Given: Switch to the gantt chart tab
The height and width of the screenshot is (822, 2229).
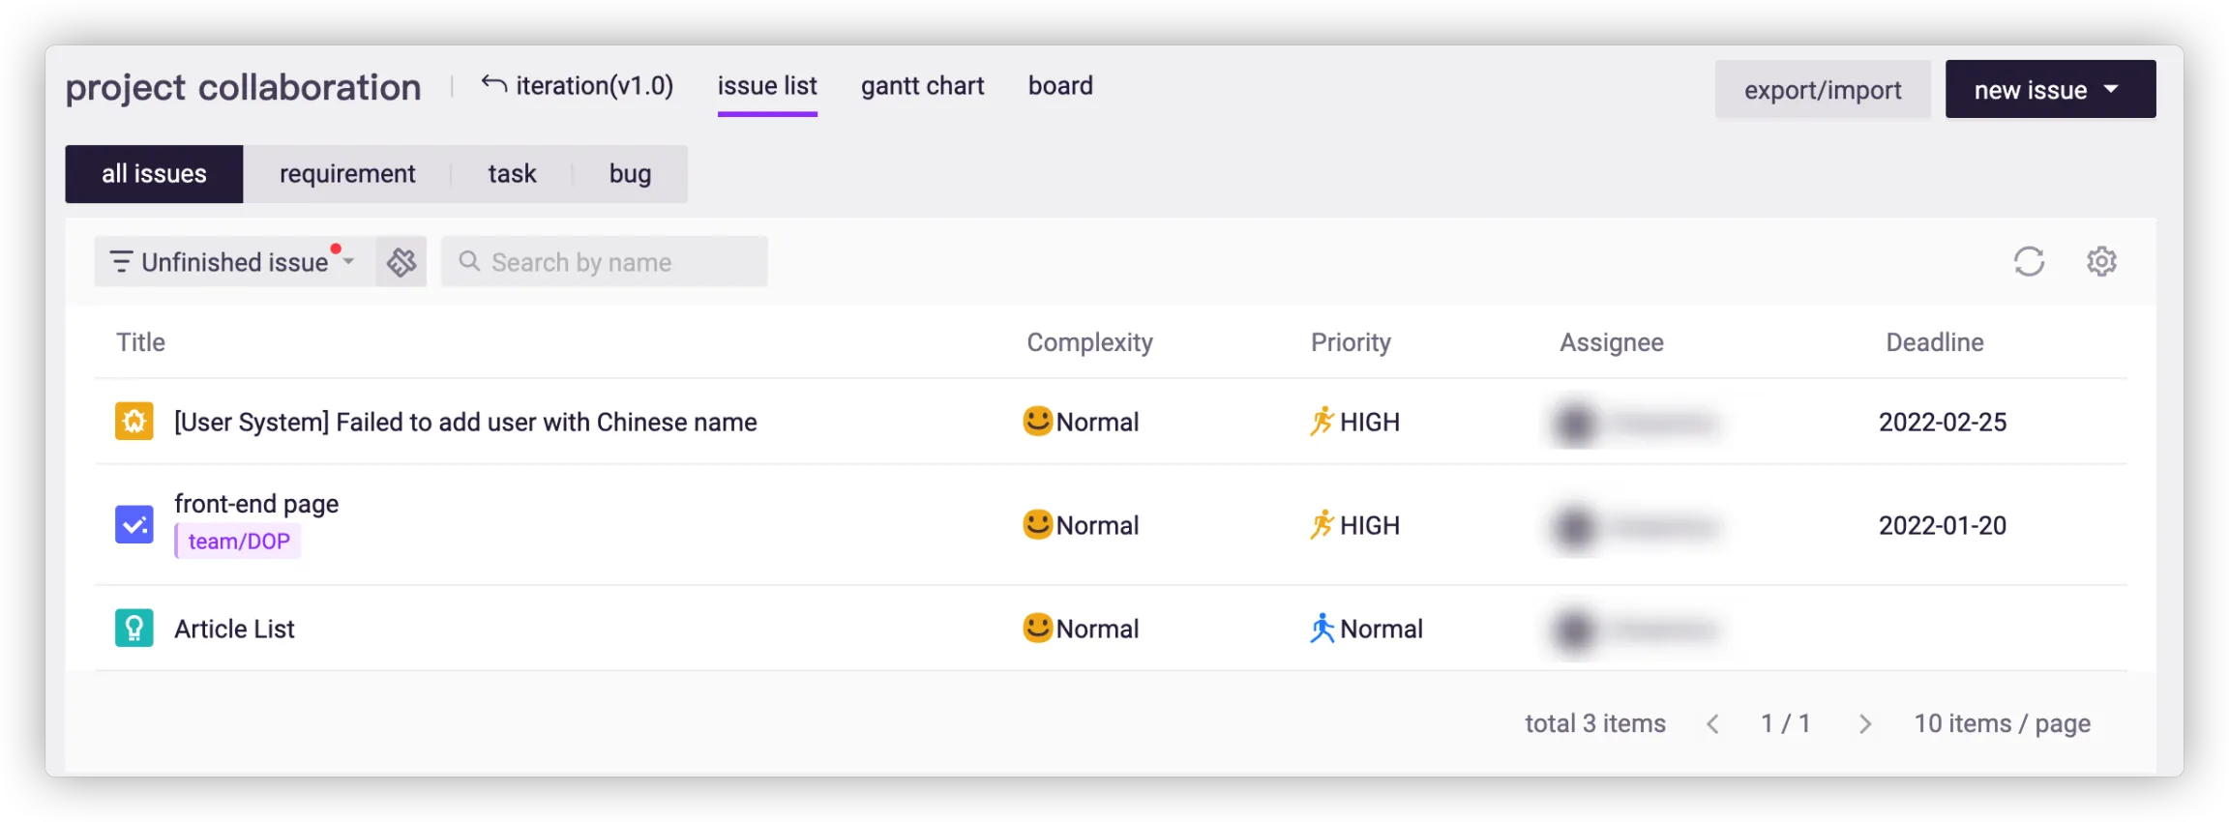Looking at the screenshot, I should 922,86.
